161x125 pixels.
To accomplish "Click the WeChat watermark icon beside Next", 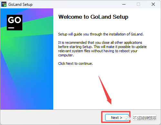I will click(127, 118).
